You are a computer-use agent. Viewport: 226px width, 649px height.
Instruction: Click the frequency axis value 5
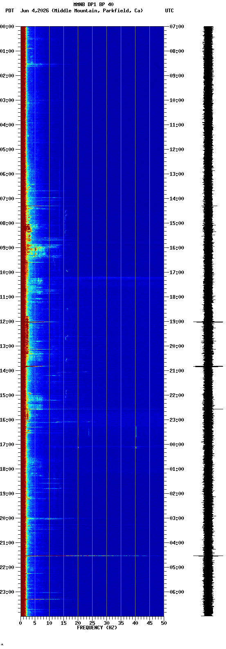tap(35, 623)
